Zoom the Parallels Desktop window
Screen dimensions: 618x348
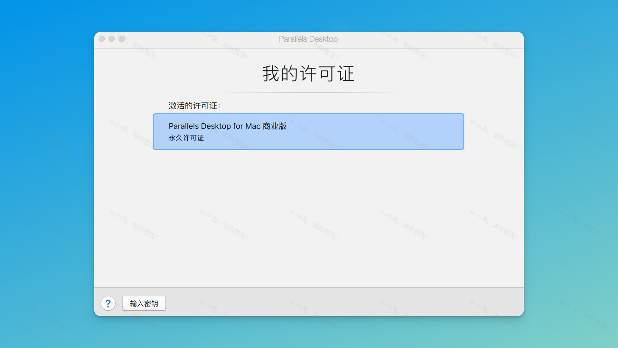tap(122, 39)
